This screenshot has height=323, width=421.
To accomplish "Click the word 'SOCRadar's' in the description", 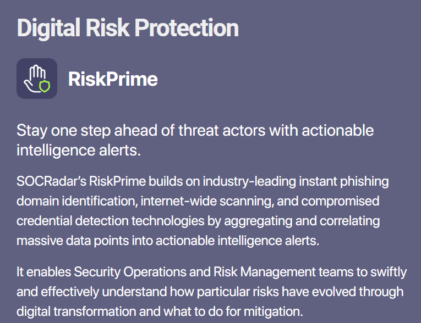I will 52,181.
